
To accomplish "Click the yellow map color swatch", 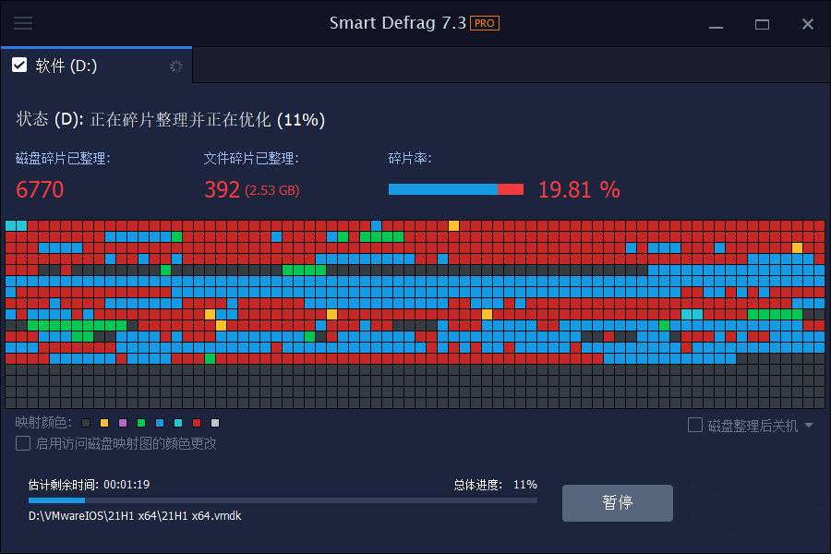I will click(104, 423).
